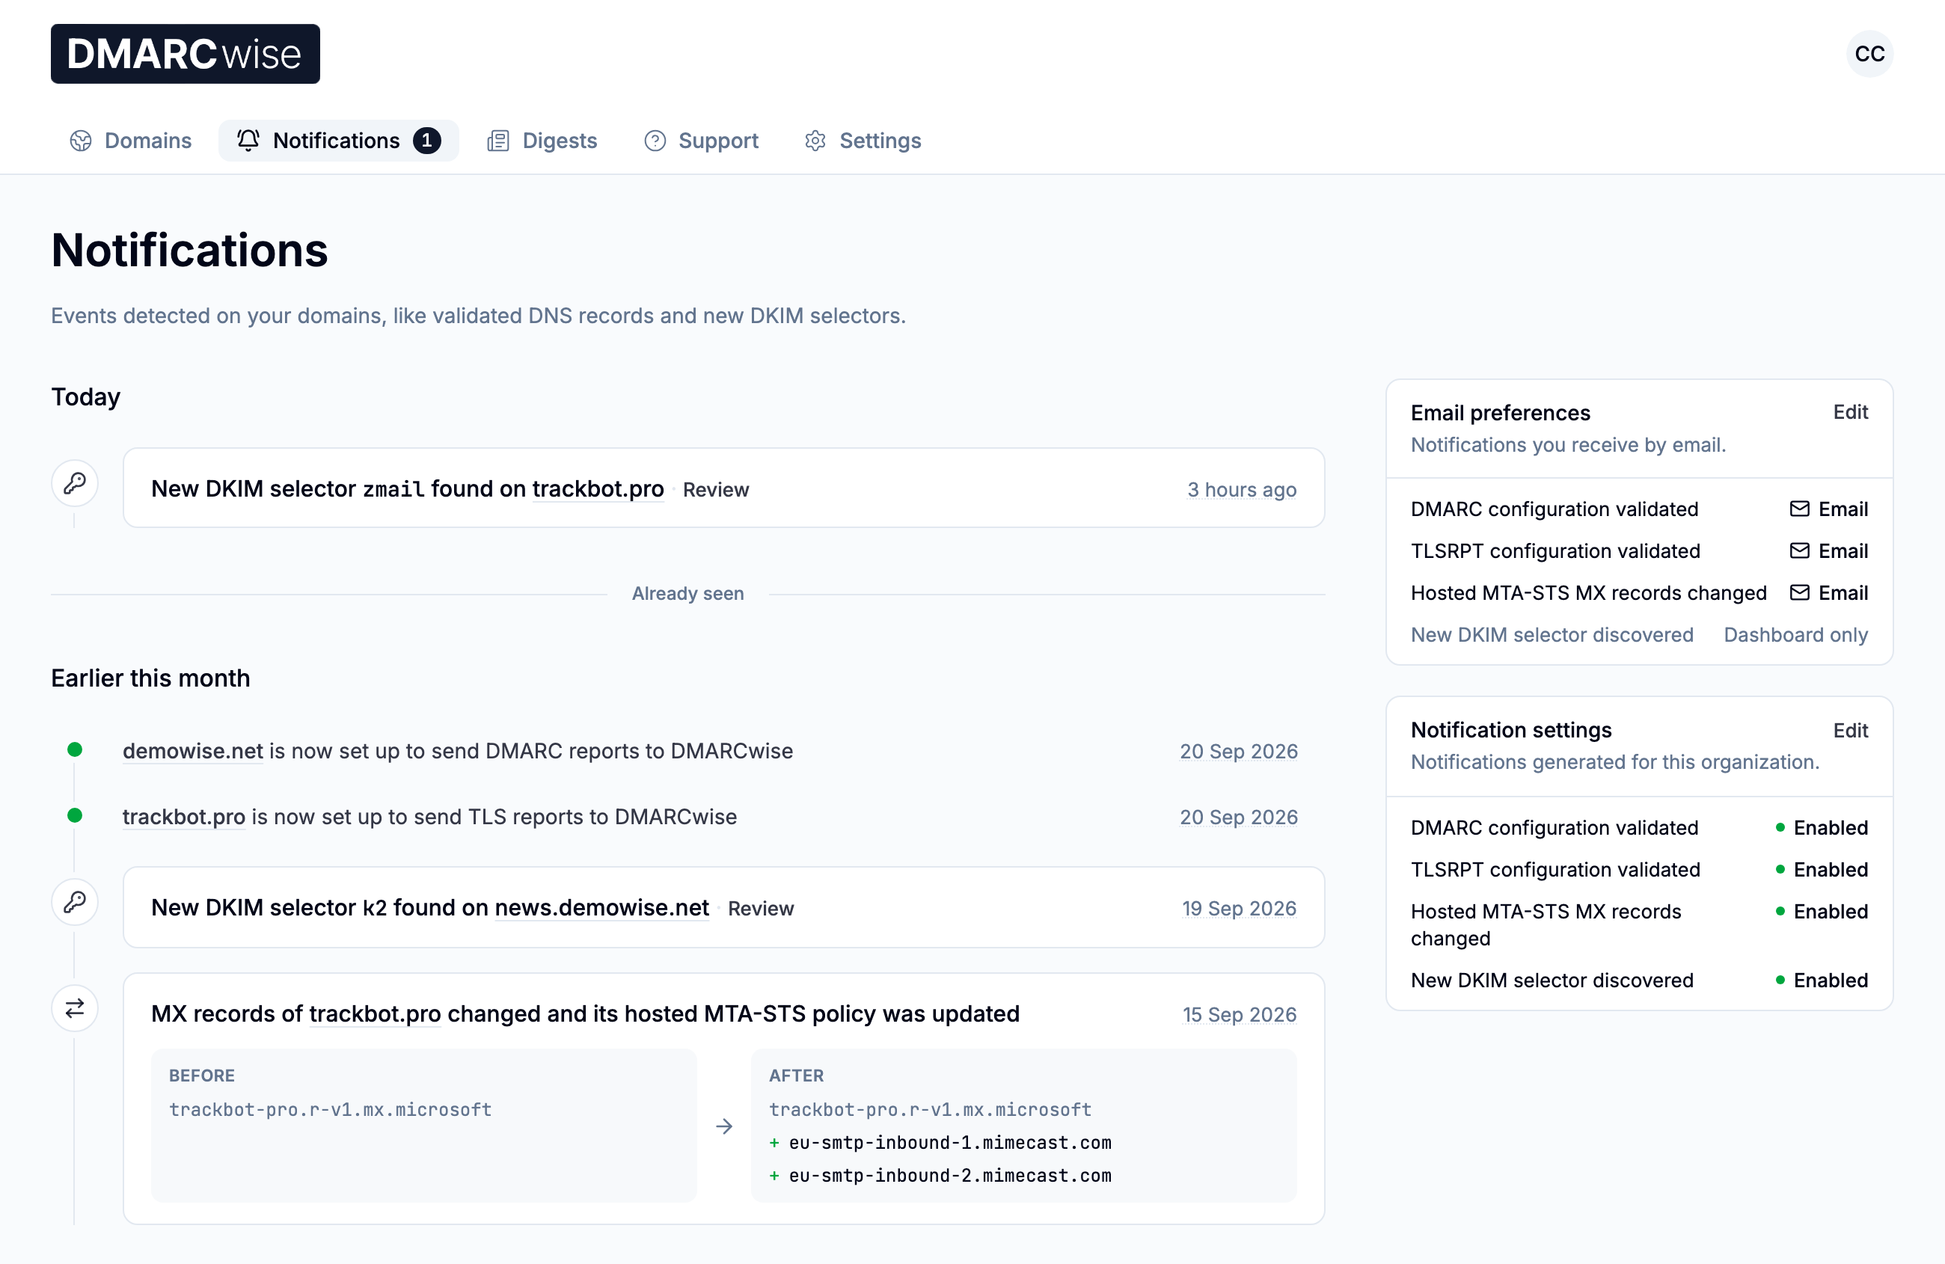
Task: Click the envelope icon for Hosted MTA-STS MX records
Action: click(x=1800, y=592)
